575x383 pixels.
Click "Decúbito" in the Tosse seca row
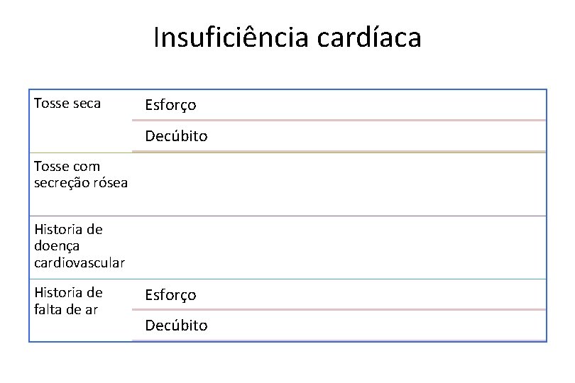coord(176,136)
